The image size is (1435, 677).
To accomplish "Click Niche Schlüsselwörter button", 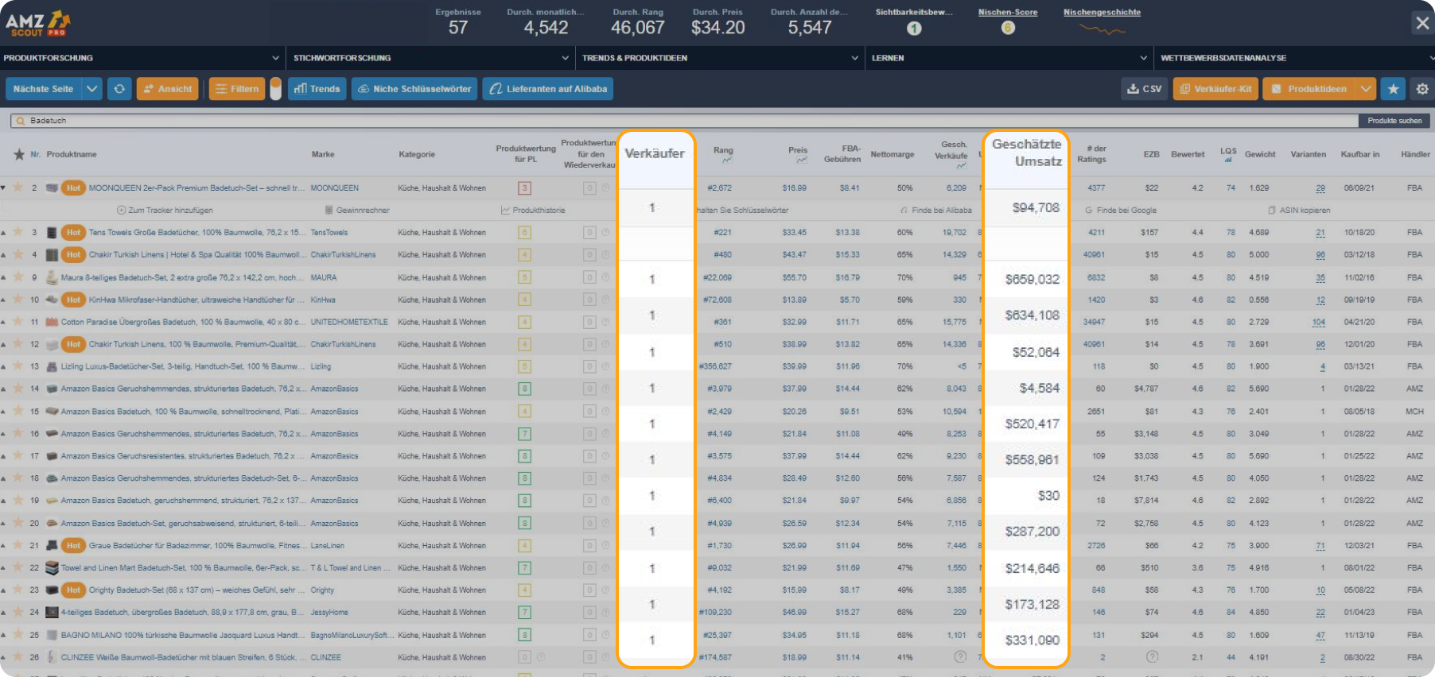I will point(414,89).
